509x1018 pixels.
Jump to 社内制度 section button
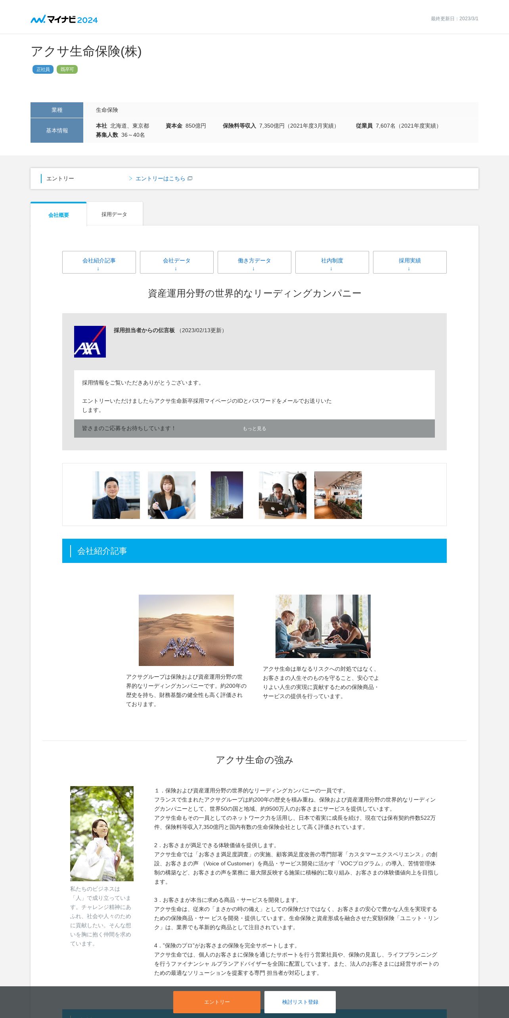[x=332, y=262]
